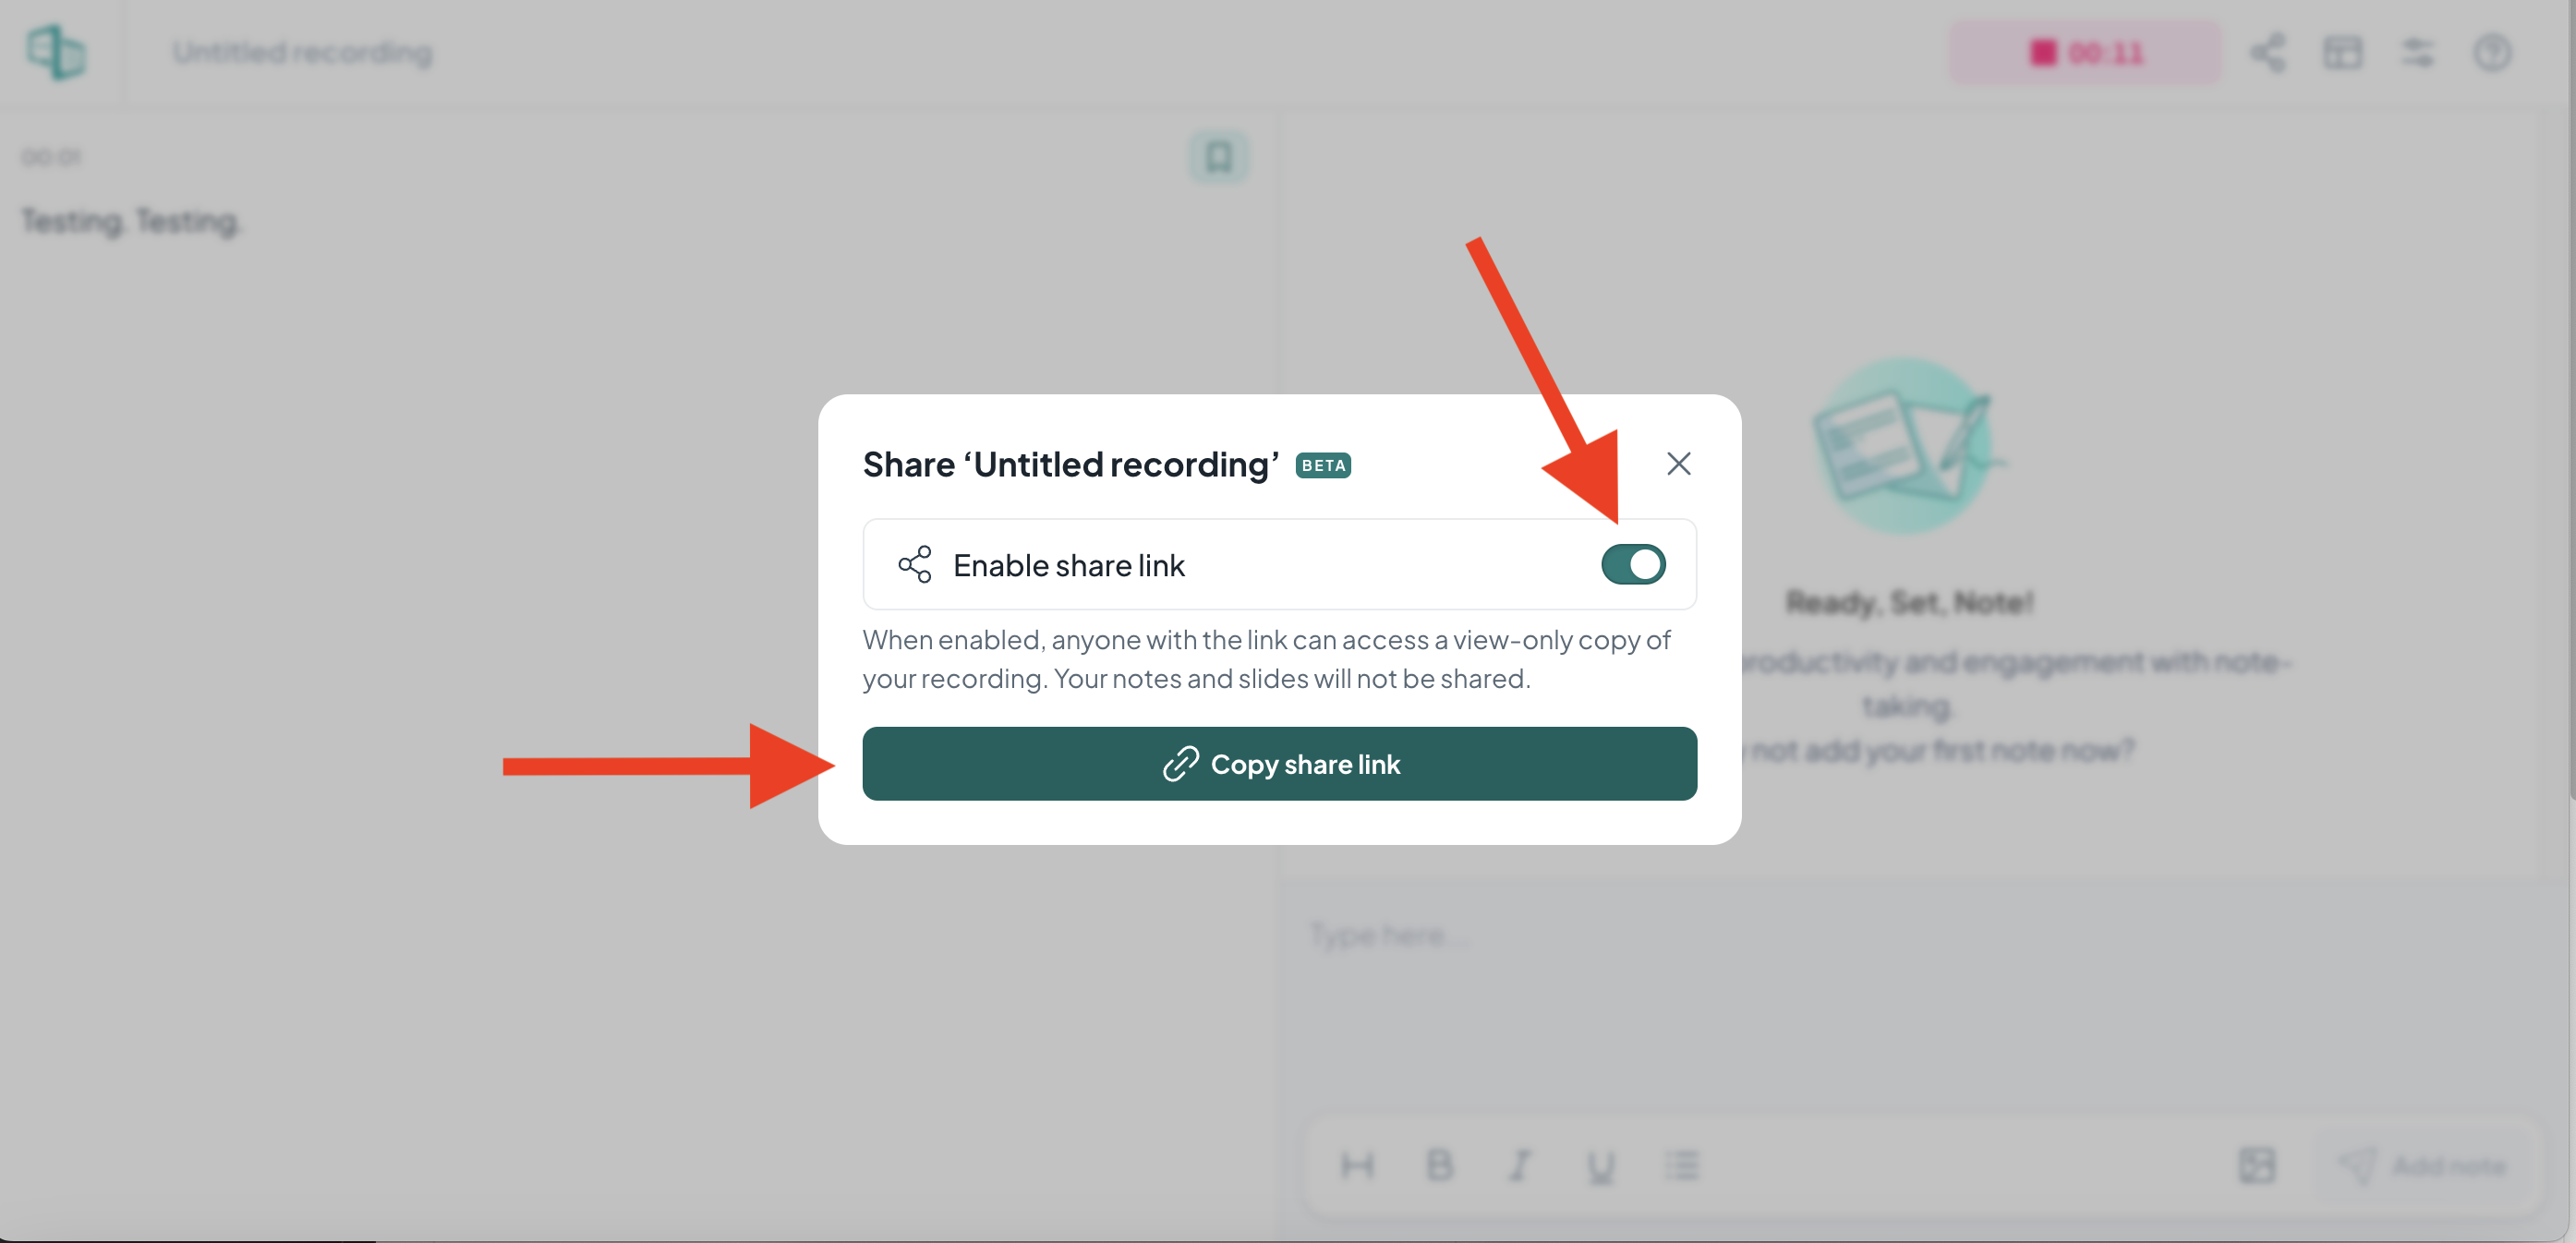Open the share icon in top toolbar
This screenshot has width=2576, height=1243.
coord(2268,52)
